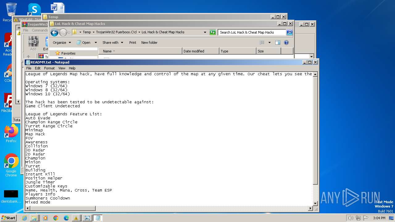Expand the Open button dropdown arrow

(96, 43)
